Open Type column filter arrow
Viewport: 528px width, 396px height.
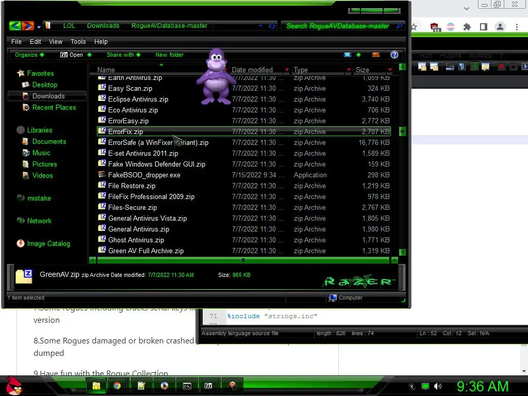pyautogui.click(x=349, y=70)
